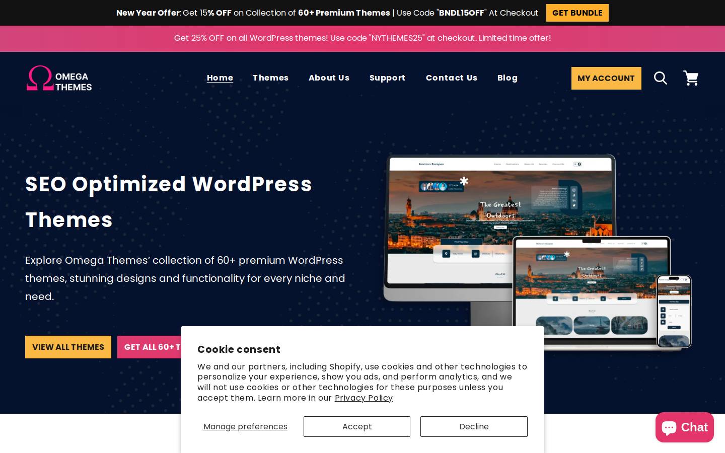The image size is (725, 453).
Task: Open the shopping cart icon
Action: coord(691,78)
